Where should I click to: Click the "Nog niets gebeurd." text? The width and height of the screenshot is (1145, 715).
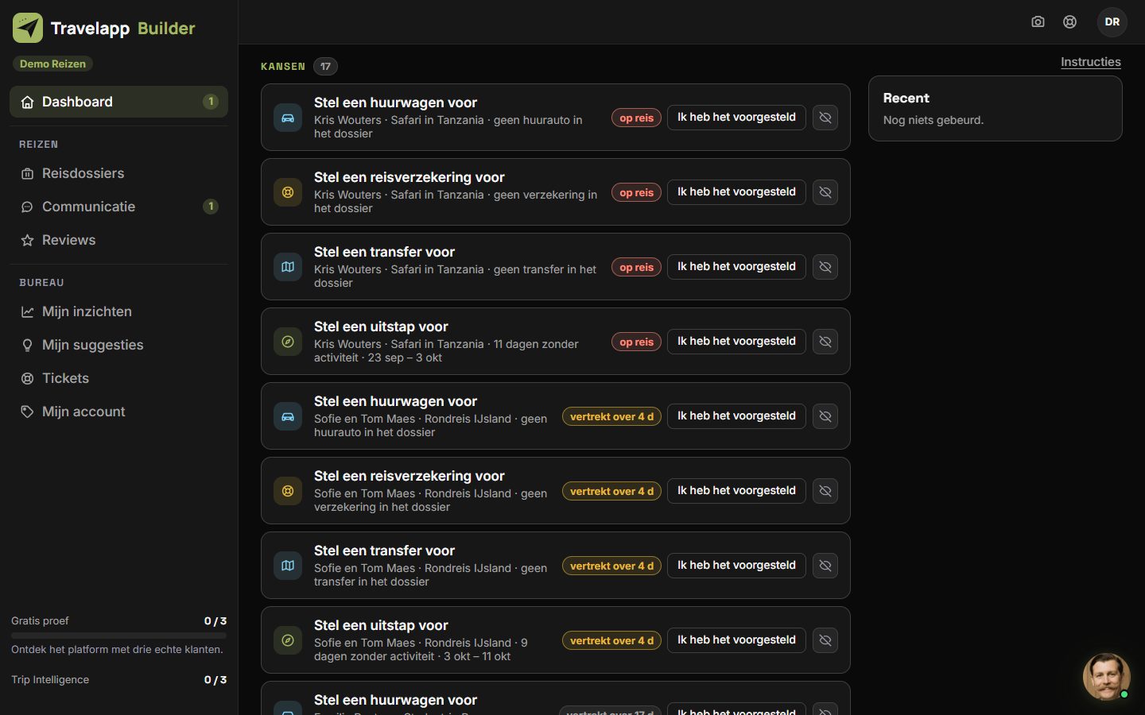pyautogui.click(x=933, y=120)
